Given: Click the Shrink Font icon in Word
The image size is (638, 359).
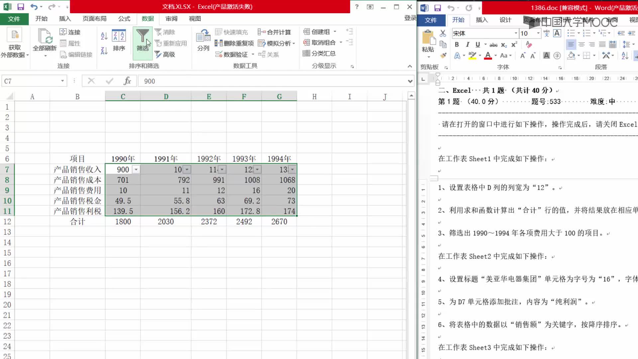Looking at the screenshot, I should tap(533, 56).
